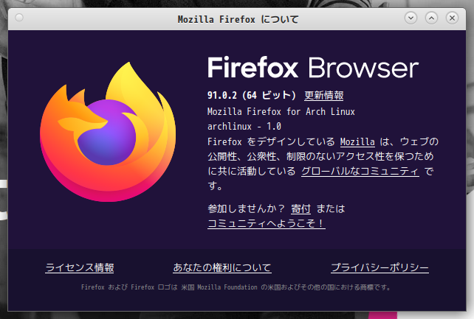Image resolution: width=474 pixels, height=319 pixels.
Task: Click the window menu circle in titlebar
Action: [19, 18]
